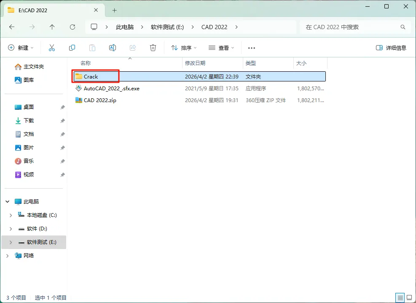Open Music (音乐) quick access

24,161
